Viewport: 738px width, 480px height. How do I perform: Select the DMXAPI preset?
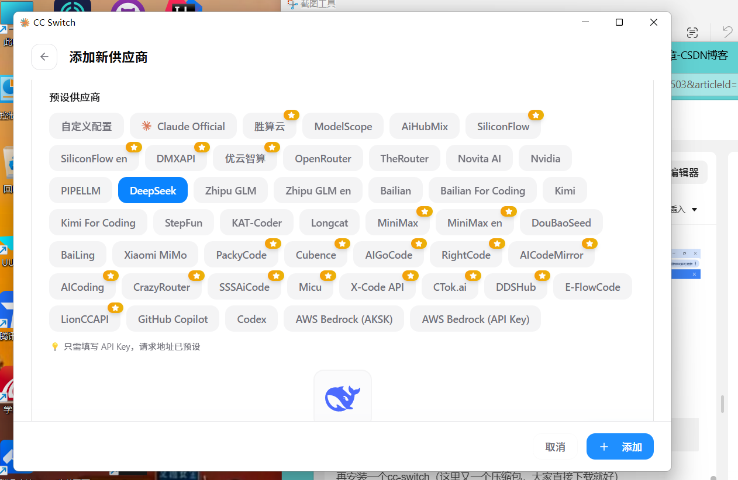coord(176,158)
